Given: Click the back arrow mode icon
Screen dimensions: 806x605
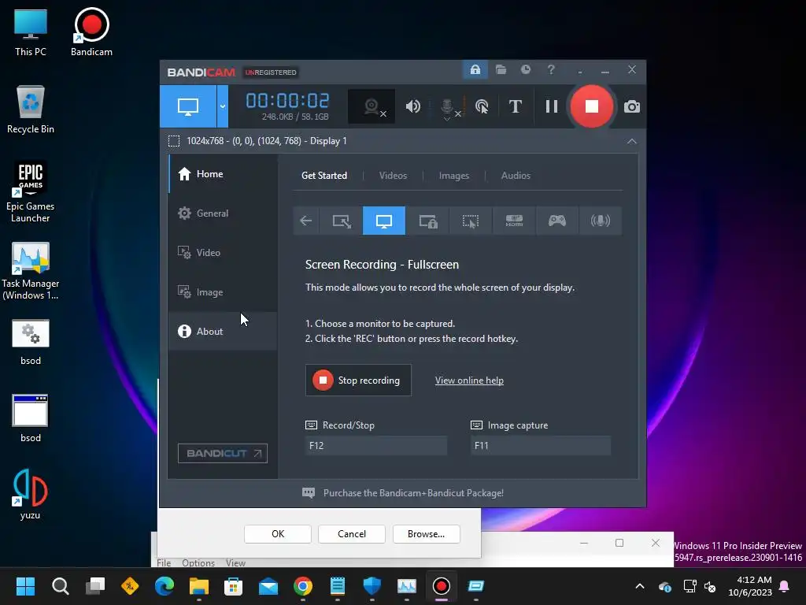Looking at the screenshot, I should 306,221.
